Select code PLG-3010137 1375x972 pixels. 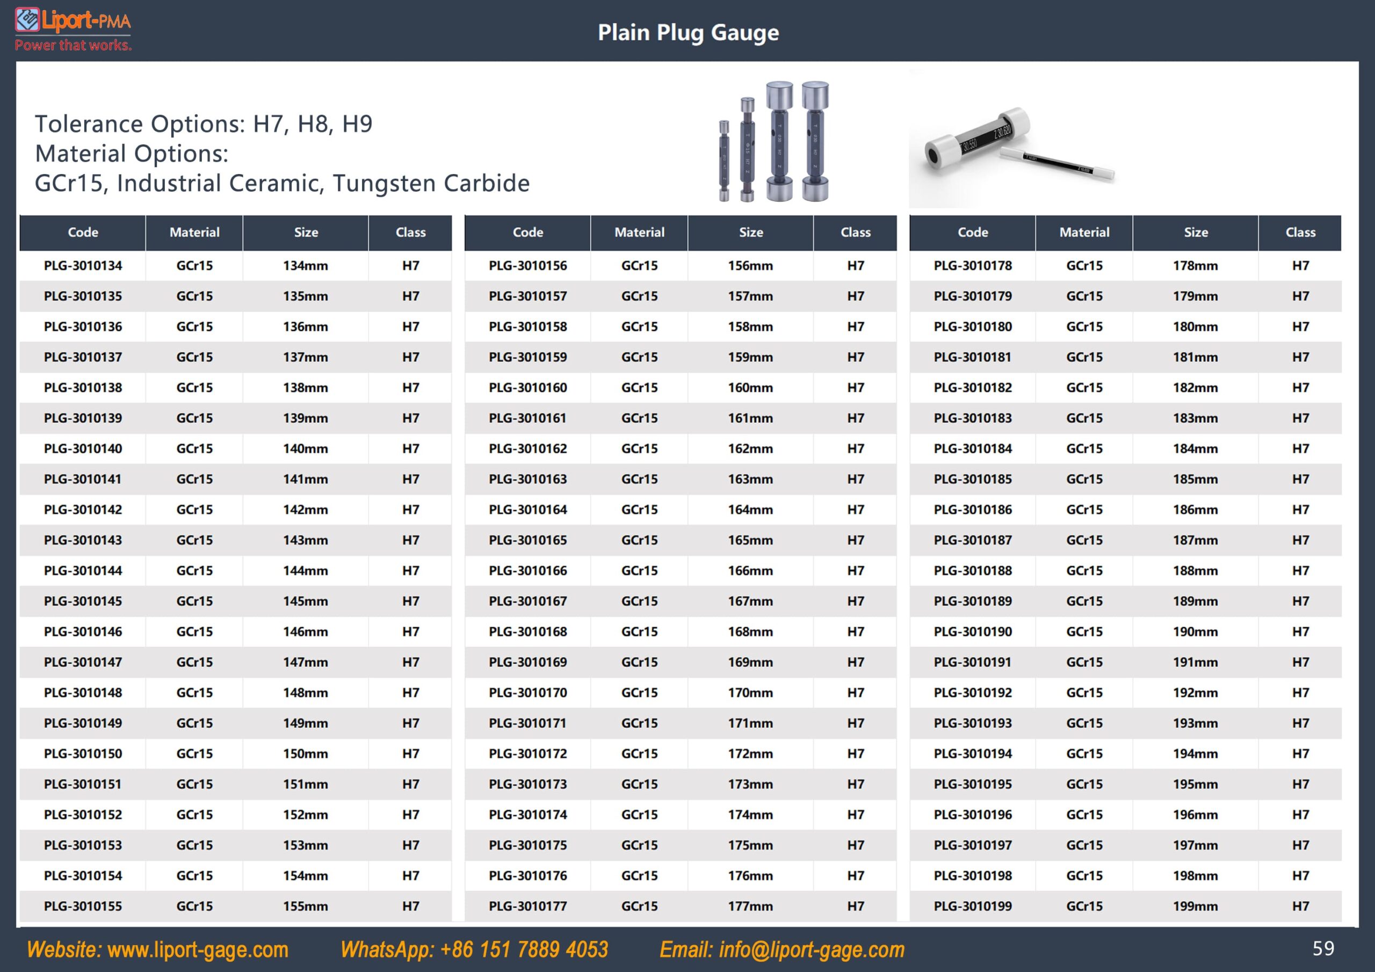[83, 358]
